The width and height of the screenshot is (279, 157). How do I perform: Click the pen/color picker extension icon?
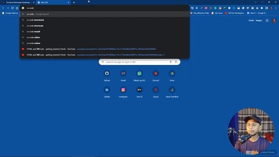[201, 8]
